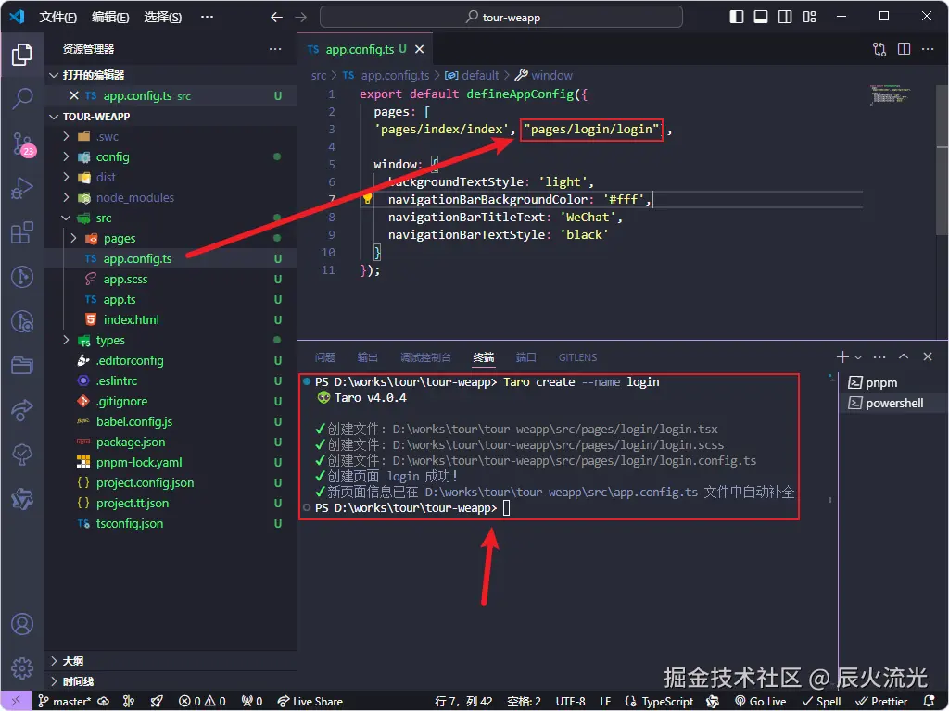This screenshot has height=711, width=949.
Task: Toggle primary side bar layout icon
Action: (737, 17)
